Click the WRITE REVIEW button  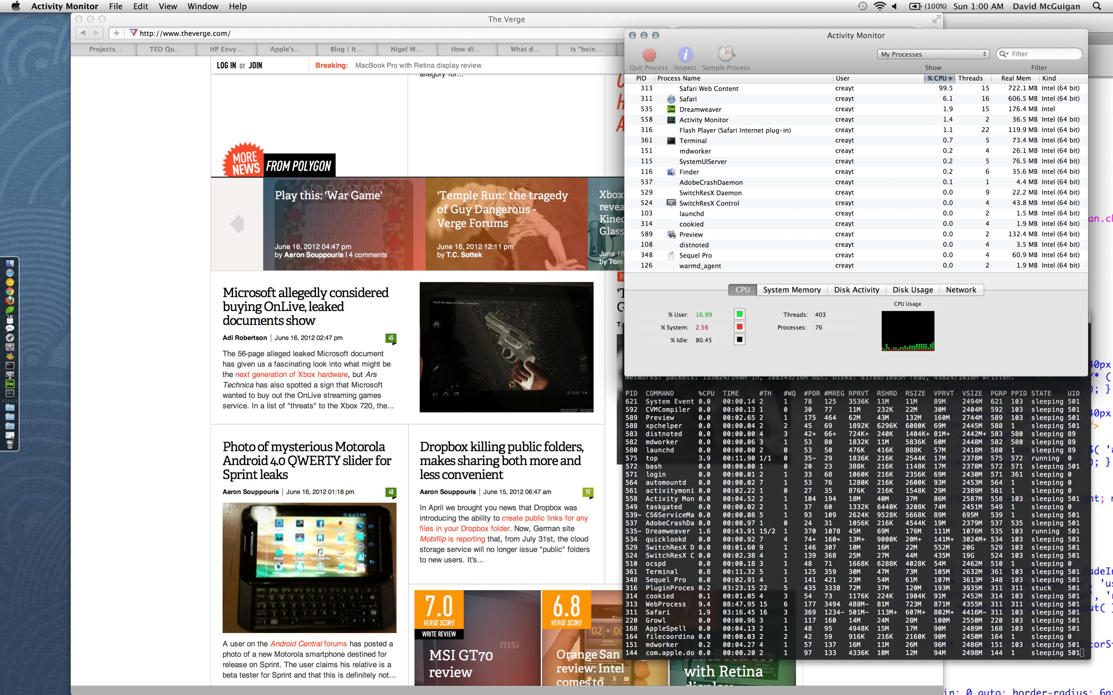point(439,634)
